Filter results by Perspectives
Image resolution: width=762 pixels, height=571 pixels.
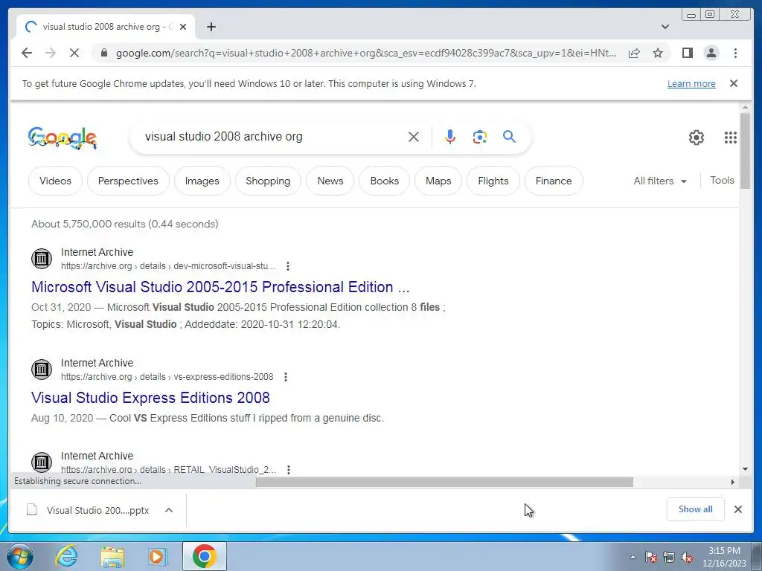(x=128, y=181)
